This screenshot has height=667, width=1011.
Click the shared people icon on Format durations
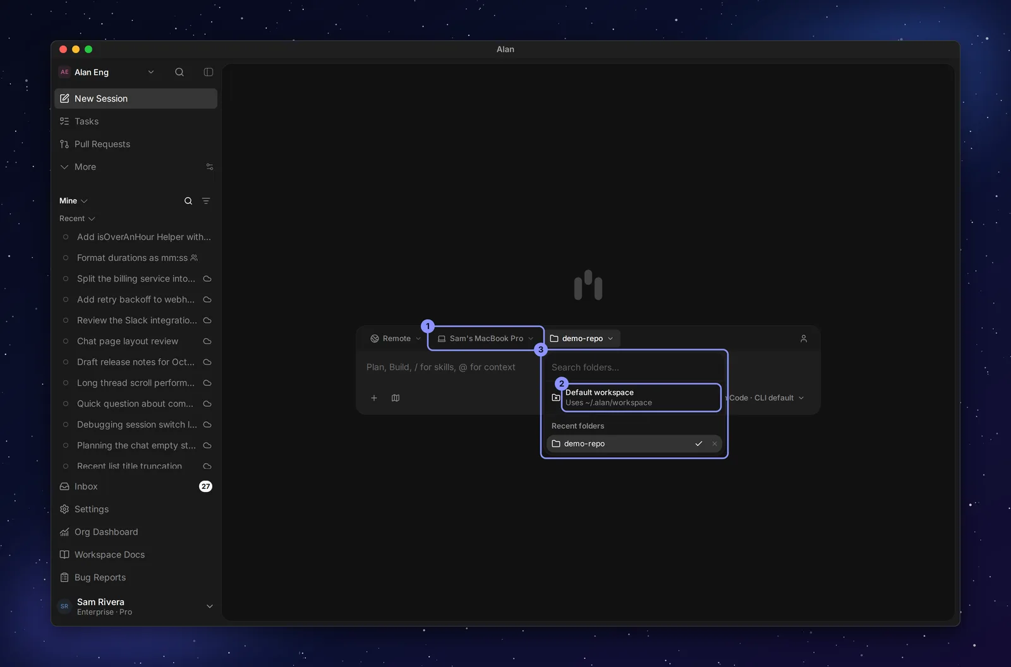(194, 258)
